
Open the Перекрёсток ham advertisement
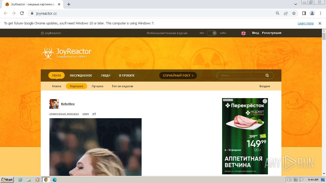[245, 136]
